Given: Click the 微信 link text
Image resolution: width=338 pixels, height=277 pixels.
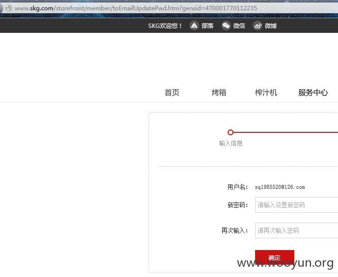Looking at the screenshot, I should (x=239, y=26).
